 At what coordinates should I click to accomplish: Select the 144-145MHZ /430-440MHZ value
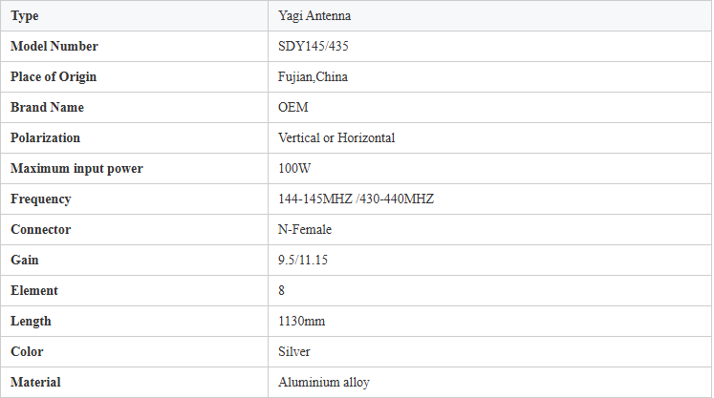pos(357,199)
